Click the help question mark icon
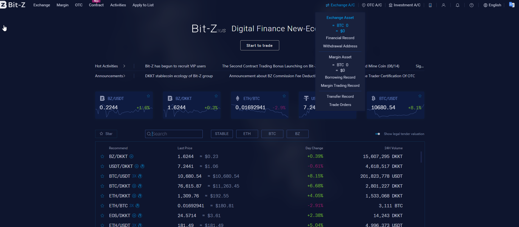519x227 pixels. [472, 5]
